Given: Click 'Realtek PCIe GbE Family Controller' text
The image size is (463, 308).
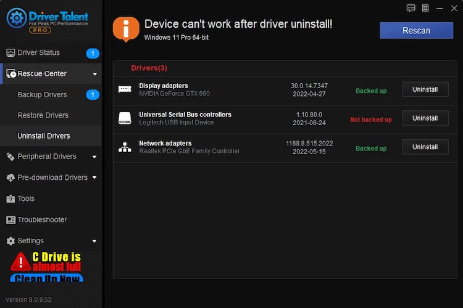Looking at the screenshot, I should click(x=190, y=151).
